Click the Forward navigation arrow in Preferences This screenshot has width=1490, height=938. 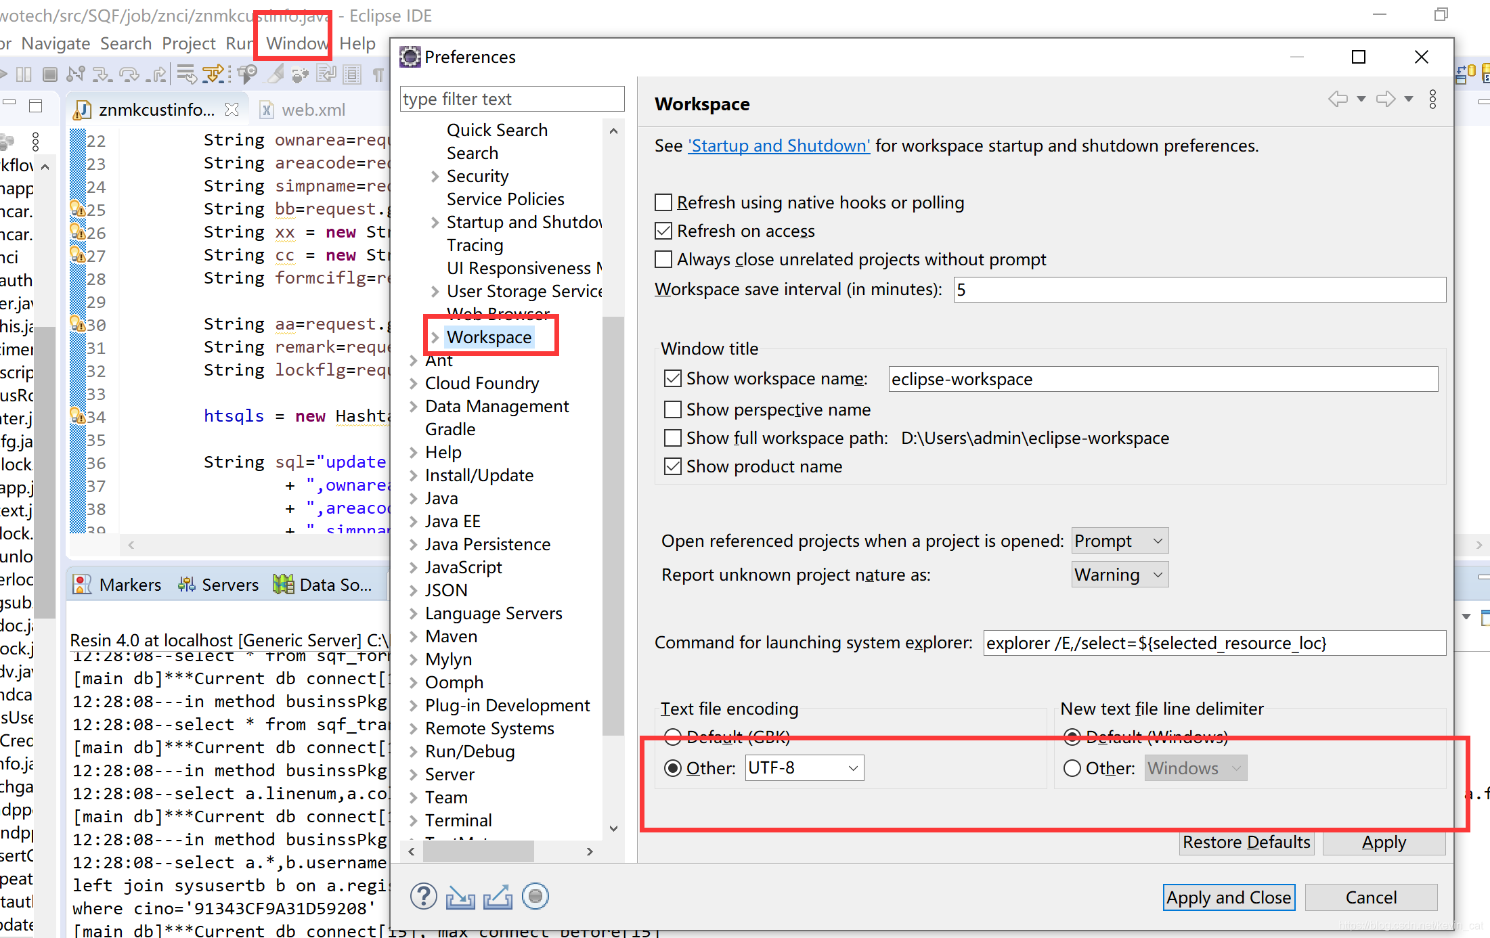click(1386, 99)
